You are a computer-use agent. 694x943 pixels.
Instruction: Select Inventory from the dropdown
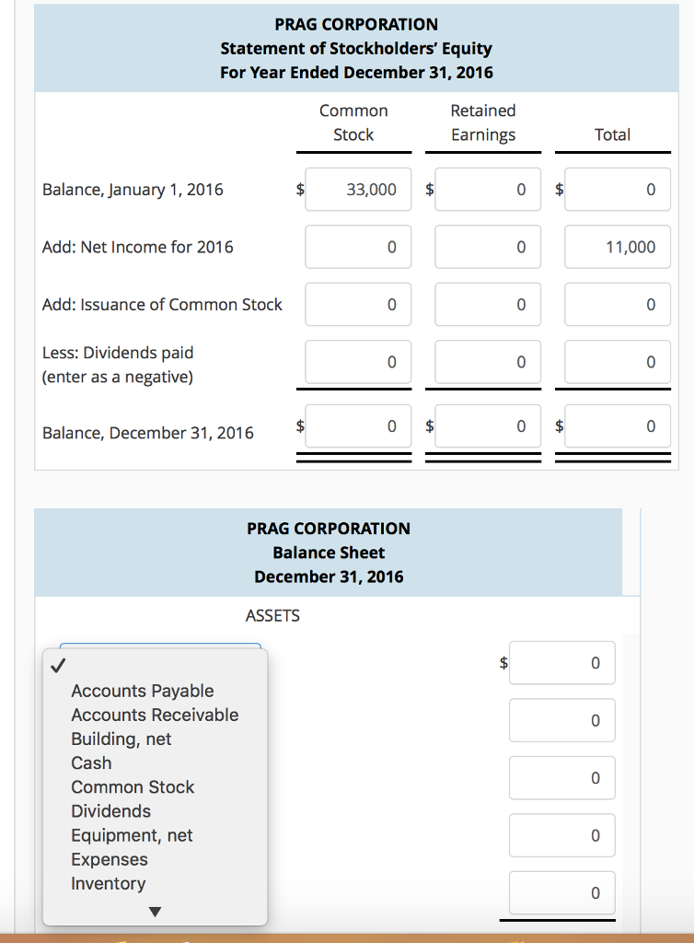point(109,882)
